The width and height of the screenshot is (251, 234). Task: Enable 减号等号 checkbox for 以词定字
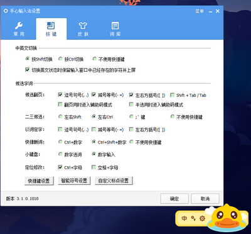pyautogui.click(x=94, y=130)
